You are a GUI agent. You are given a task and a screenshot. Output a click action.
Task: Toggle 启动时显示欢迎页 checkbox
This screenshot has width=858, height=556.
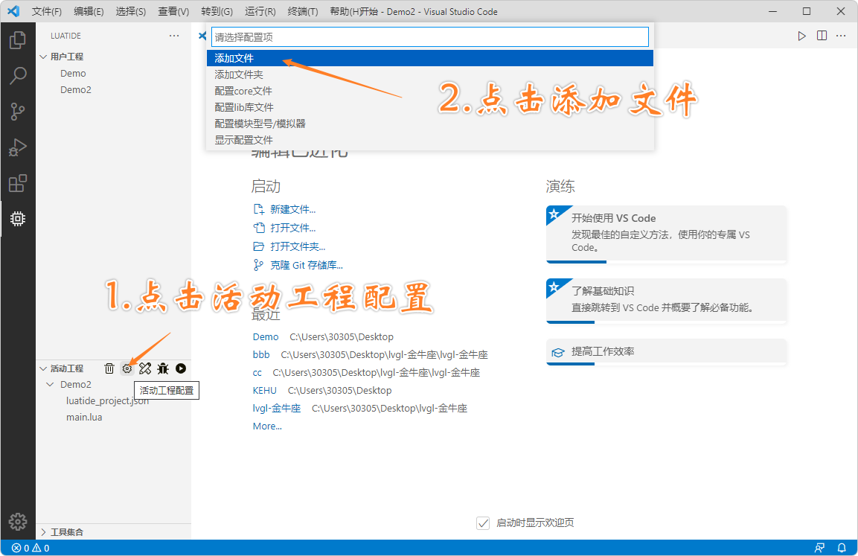pos(483,523)
